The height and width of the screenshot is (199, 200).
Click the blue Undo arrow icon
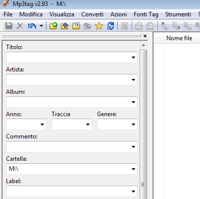[32, 26]
